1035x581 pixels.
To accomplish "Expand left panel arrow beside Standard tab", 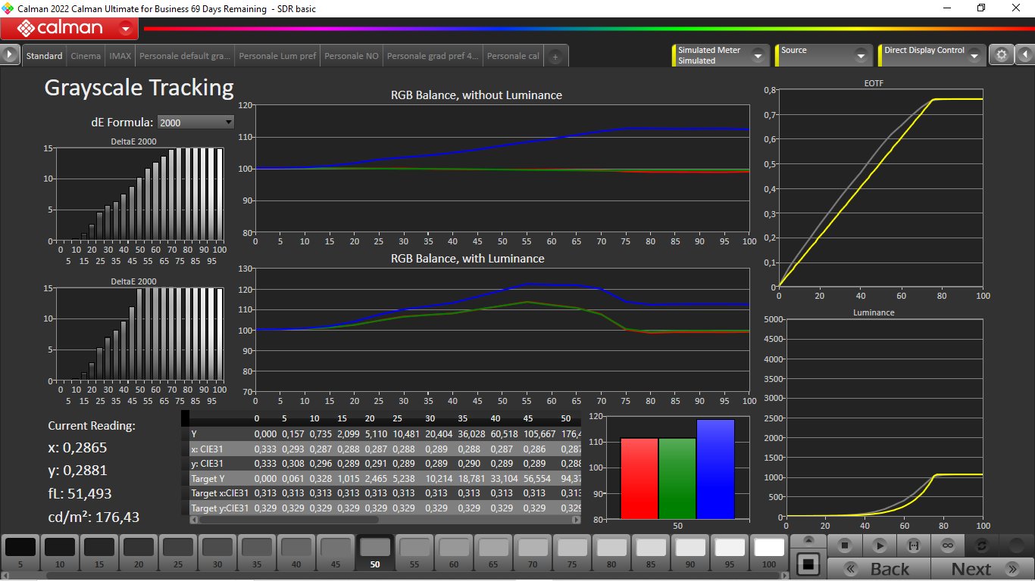I will [x=10, y=55].
